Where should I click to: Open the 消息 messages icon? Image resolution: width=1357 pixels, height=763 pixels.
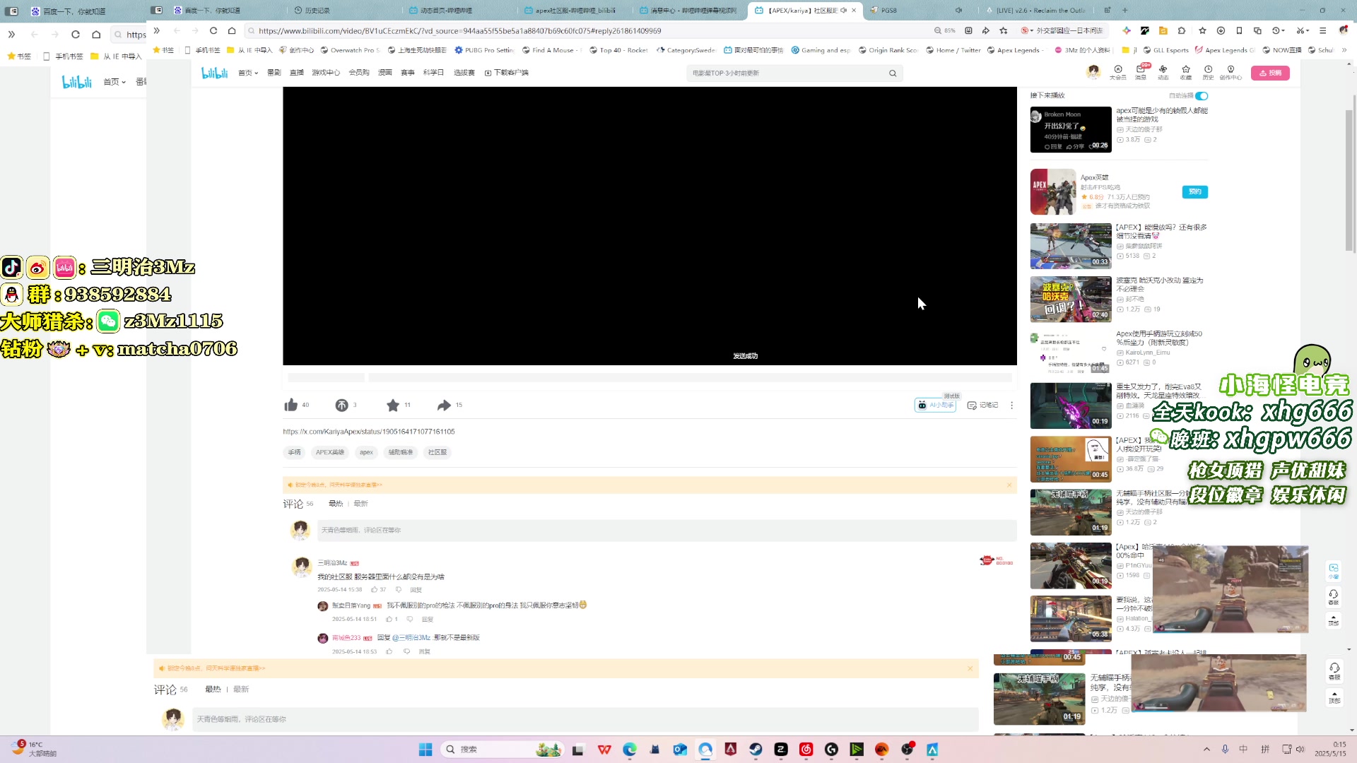coord(1141,72)
